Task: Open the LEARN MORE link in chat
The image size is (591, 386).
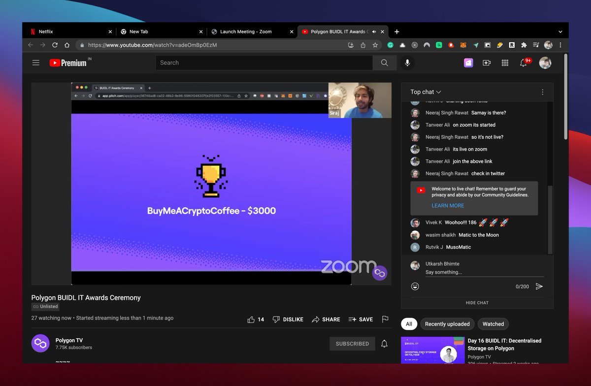Action: [x=448, y=206]
